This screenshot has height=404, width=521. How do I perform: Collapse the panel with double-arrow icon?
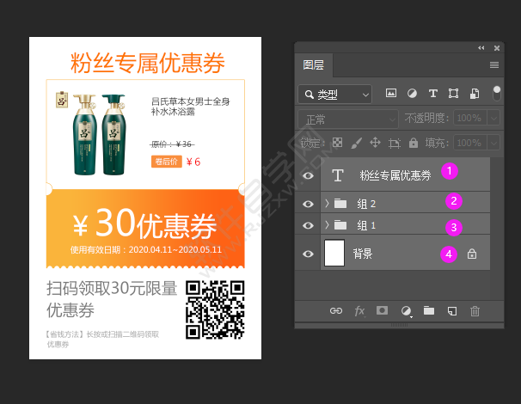click(481, 48)
